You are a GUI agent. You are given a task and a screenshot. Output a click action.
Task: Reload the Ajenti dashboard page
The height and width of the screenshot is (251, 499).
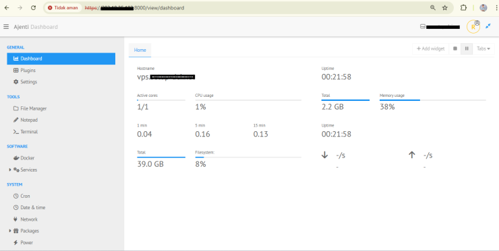click(x=34, y=8)
